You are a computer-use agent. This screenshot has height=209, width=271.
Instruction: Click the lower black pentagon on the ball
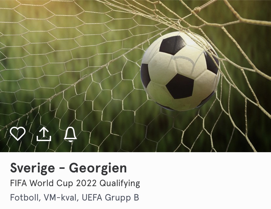[180, 87]
